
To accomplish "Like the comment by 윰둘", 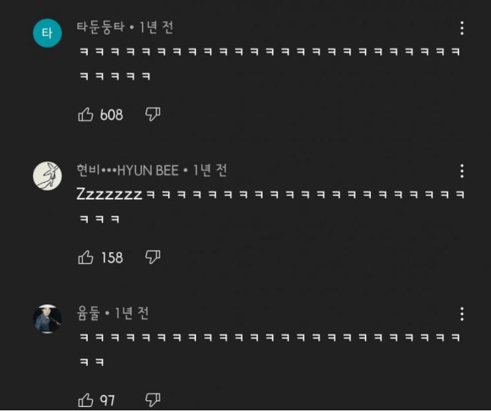I will tap(86, 400).
